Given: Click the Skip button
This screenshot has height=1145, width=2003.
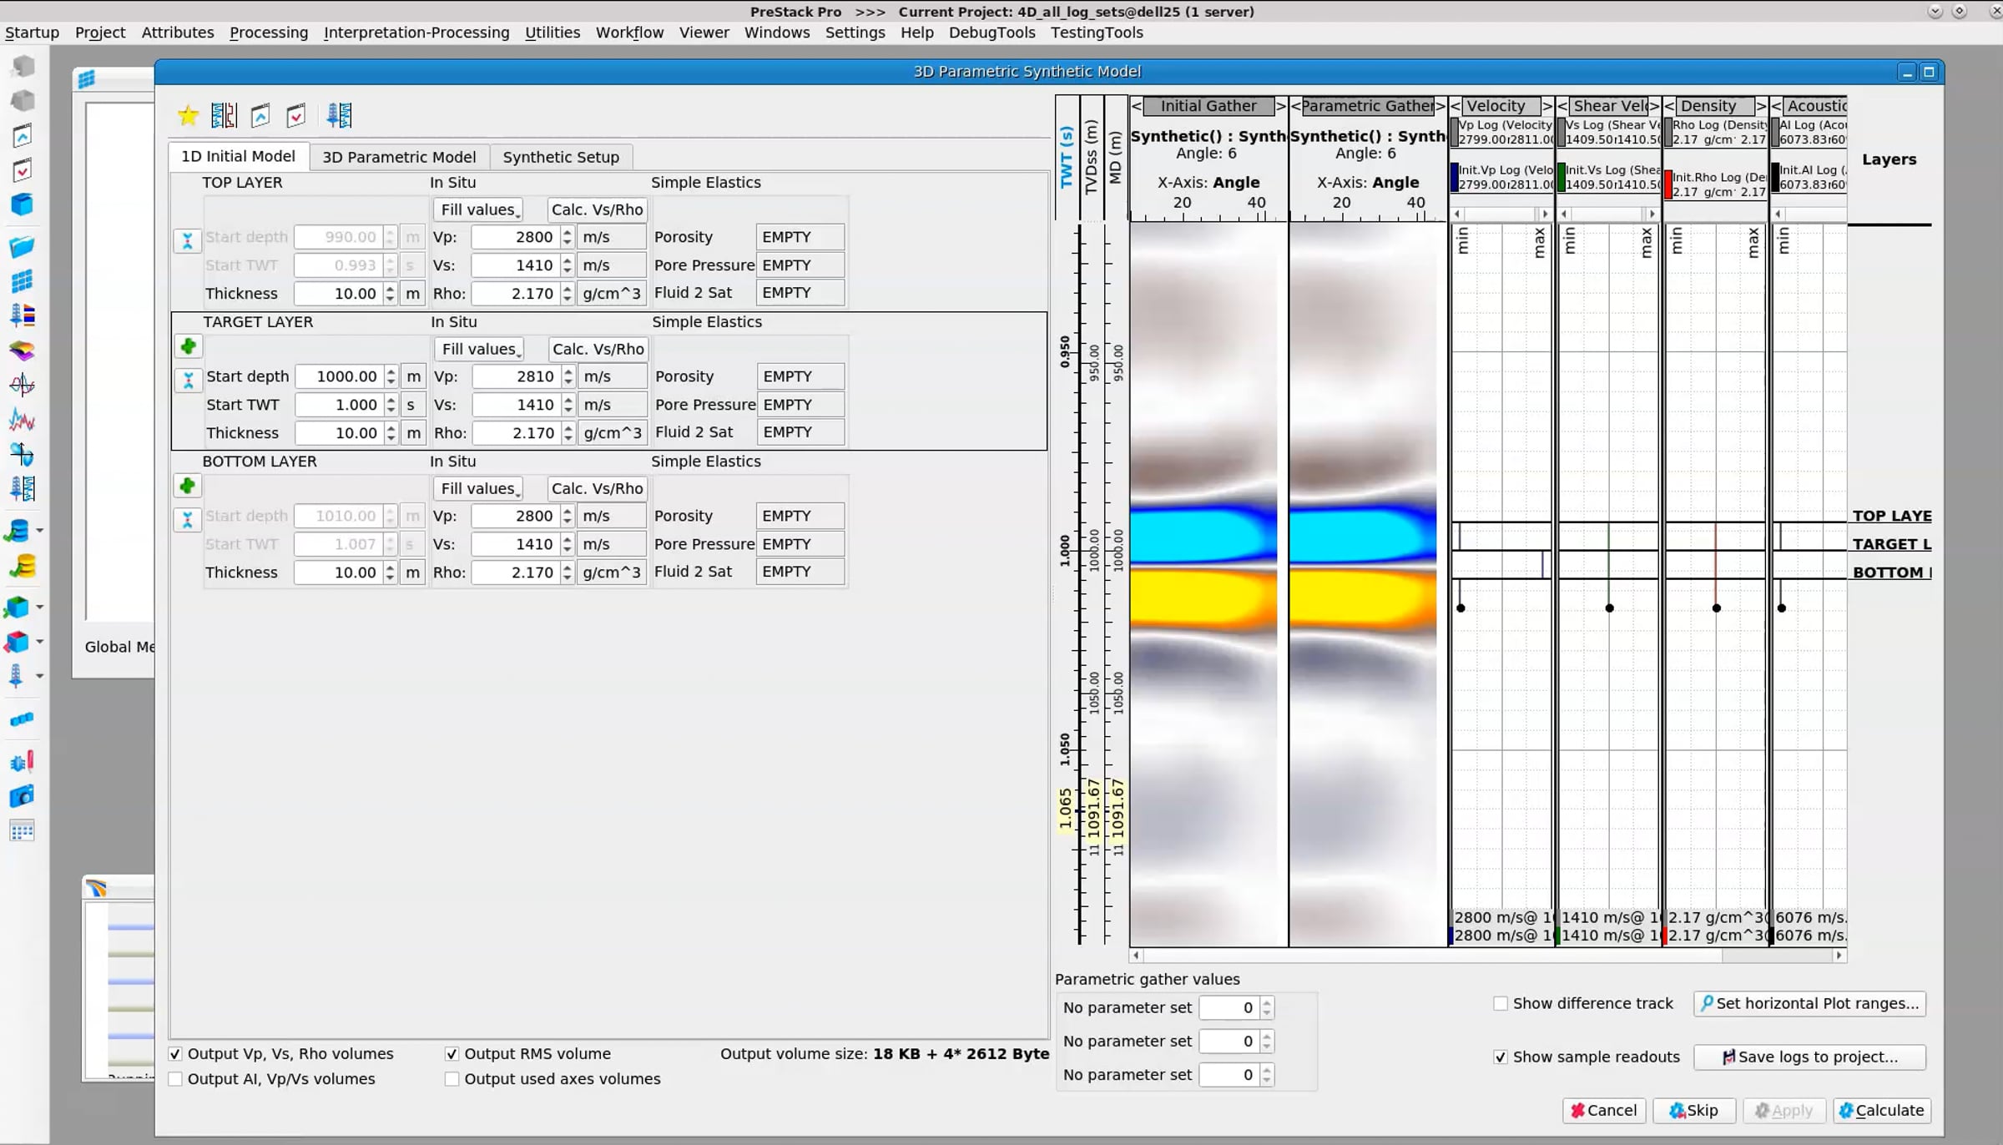Looking at the screenshot, I should pos(1694,1110).
